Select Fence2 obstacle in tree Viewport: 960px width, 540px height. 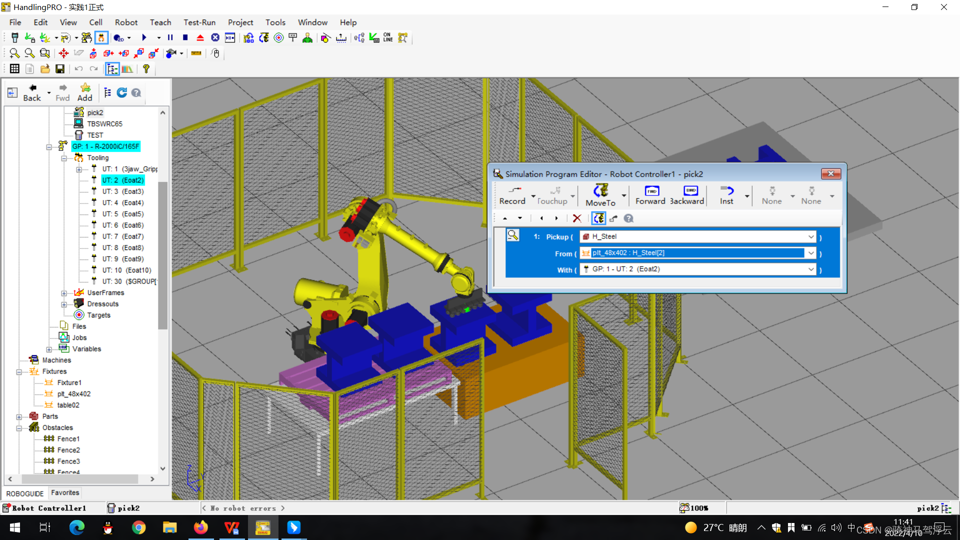(x=68, y=450)
